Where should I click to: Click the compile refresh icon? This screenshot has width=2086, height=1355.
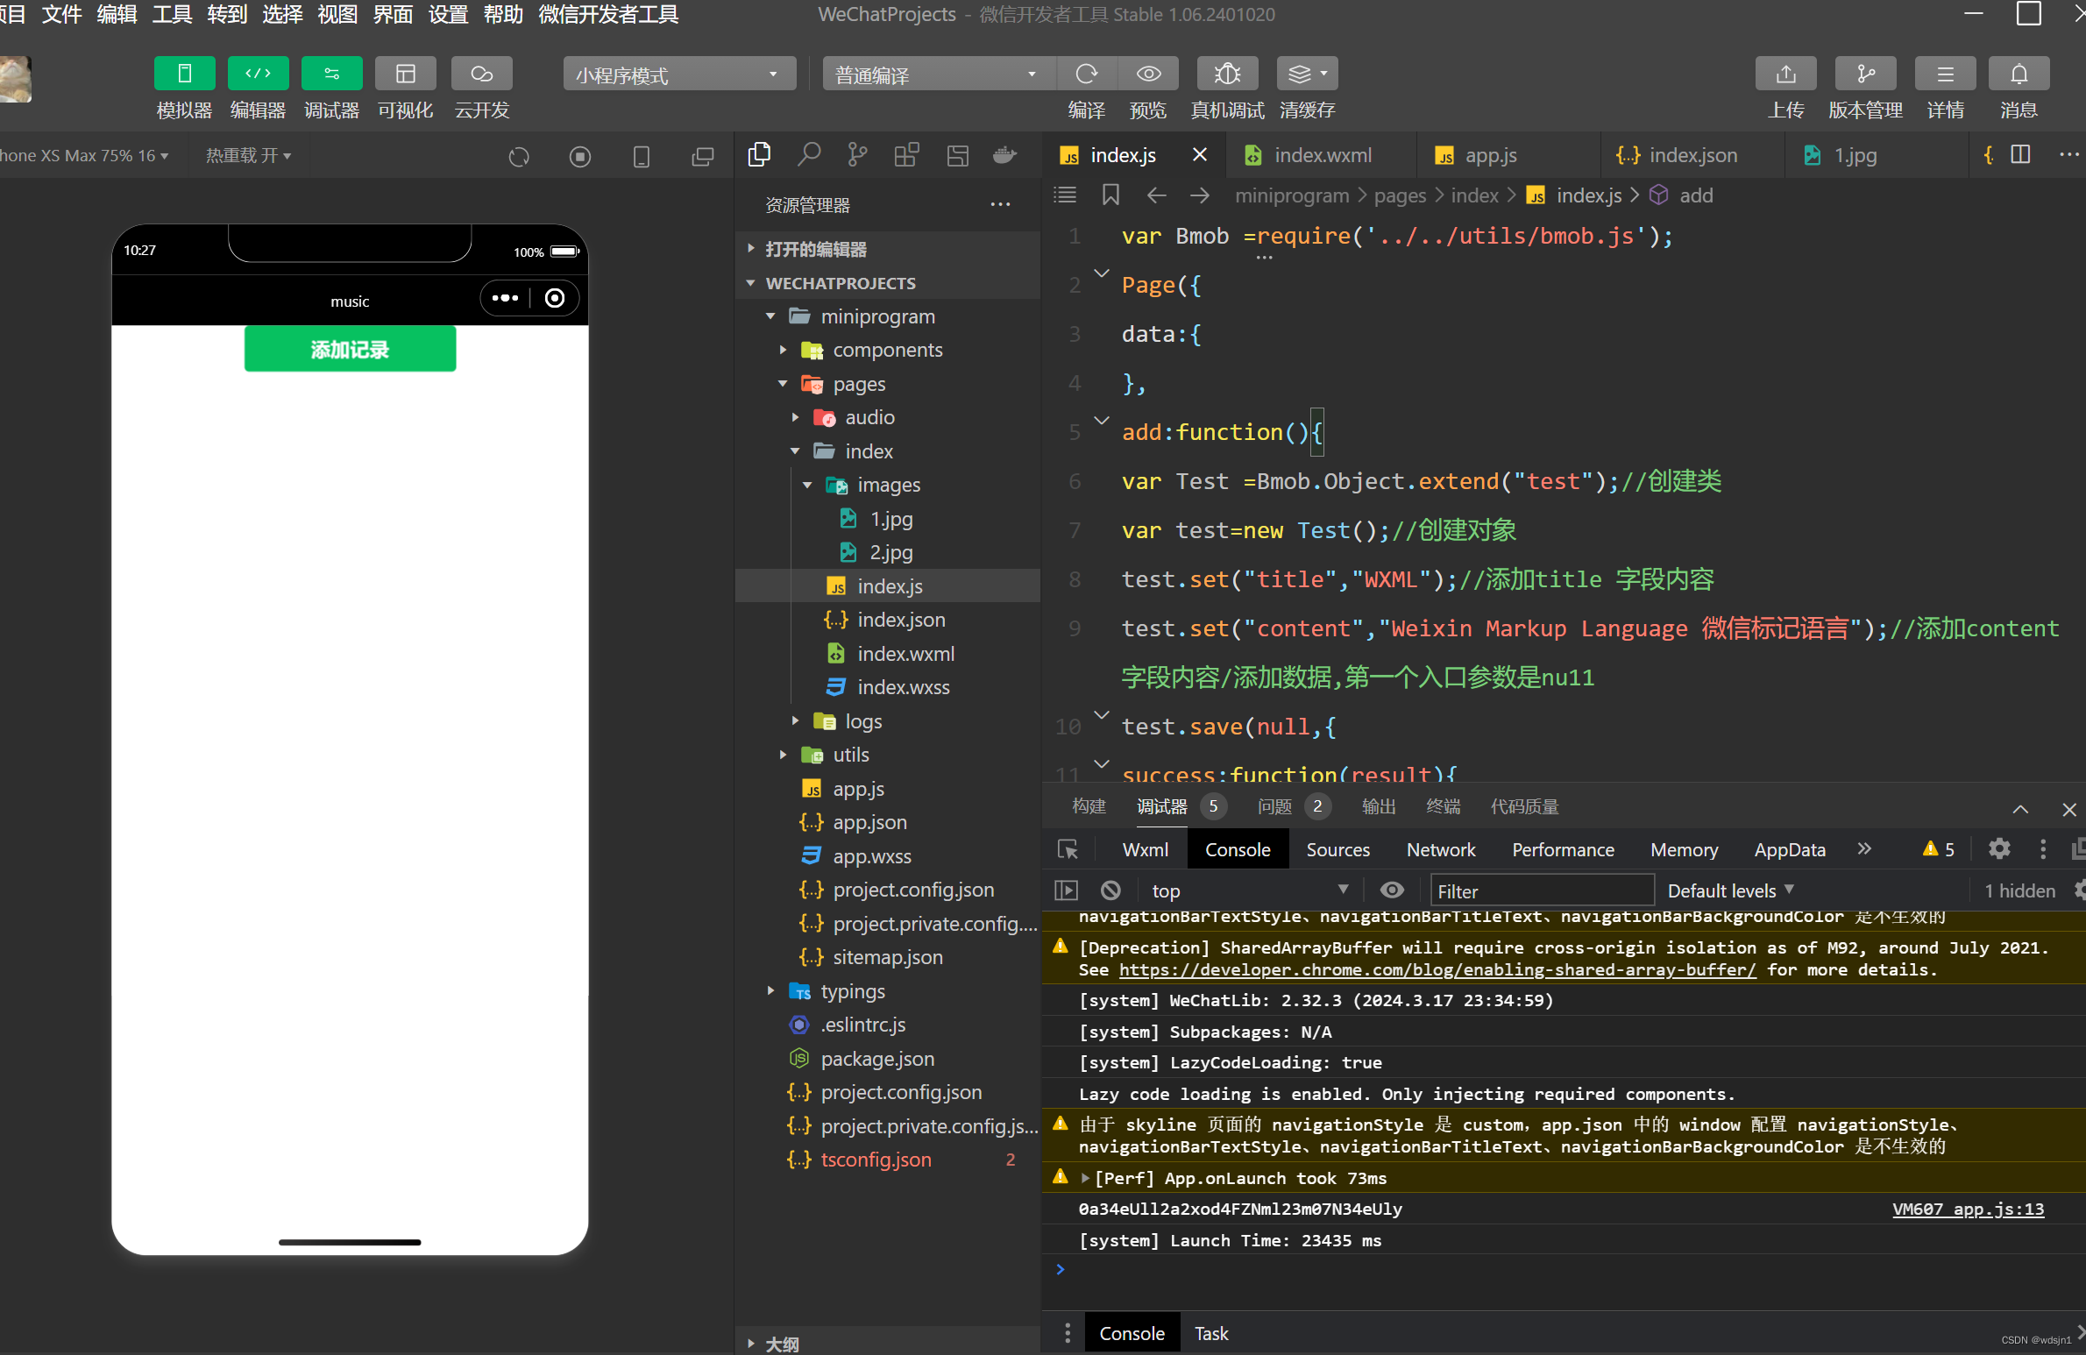1086,74
